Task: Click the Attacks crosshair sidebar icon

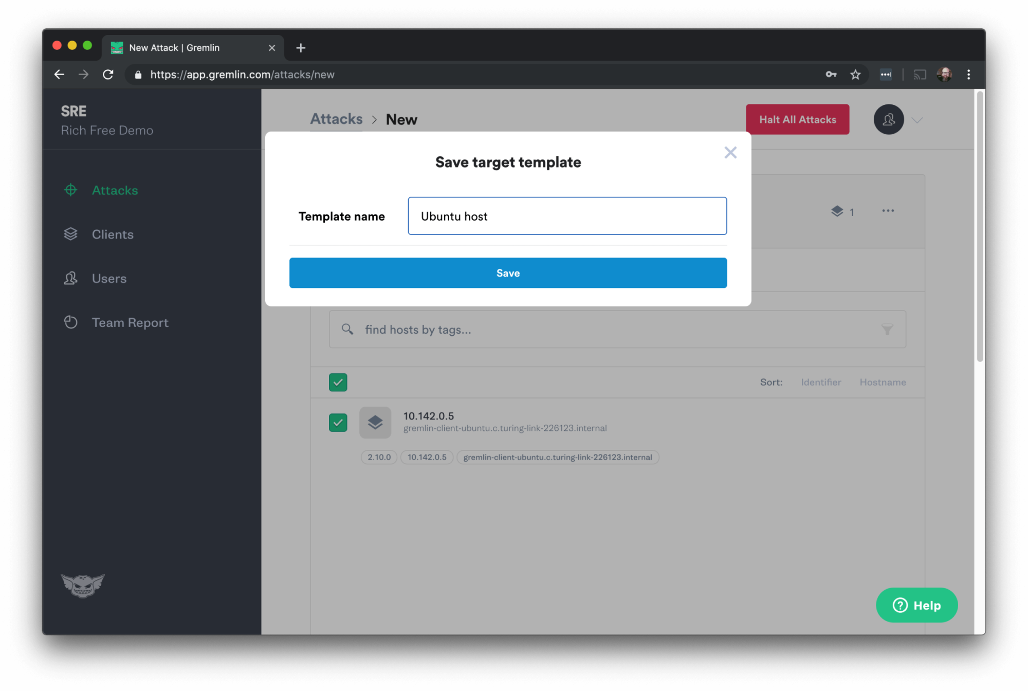Action: [x=71, y=190]
